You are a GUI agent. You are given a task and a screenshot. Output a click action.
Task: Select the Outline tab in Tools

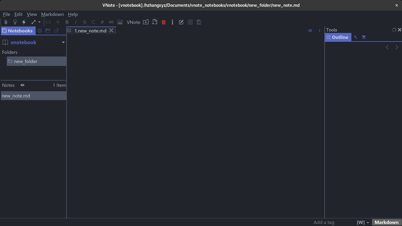point(338,37)
